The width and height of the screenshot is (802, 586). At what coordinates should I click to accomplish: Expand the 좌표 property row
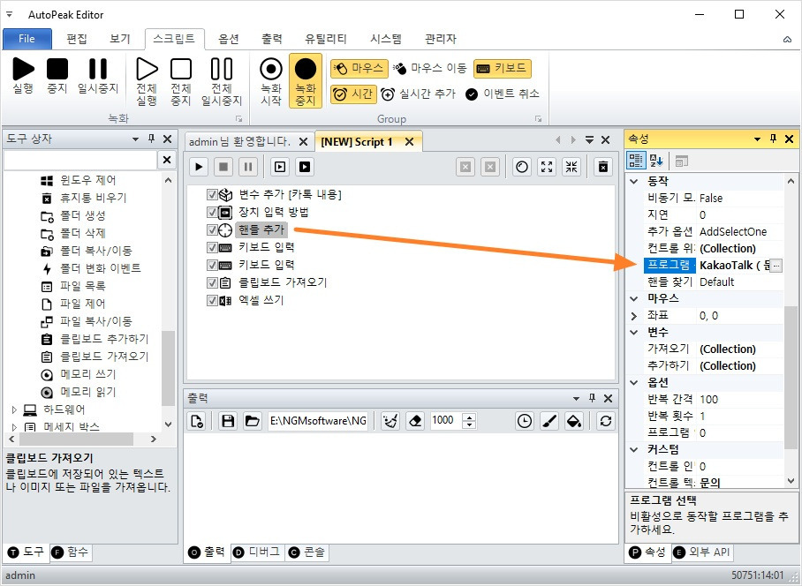[x=634, y=316]
